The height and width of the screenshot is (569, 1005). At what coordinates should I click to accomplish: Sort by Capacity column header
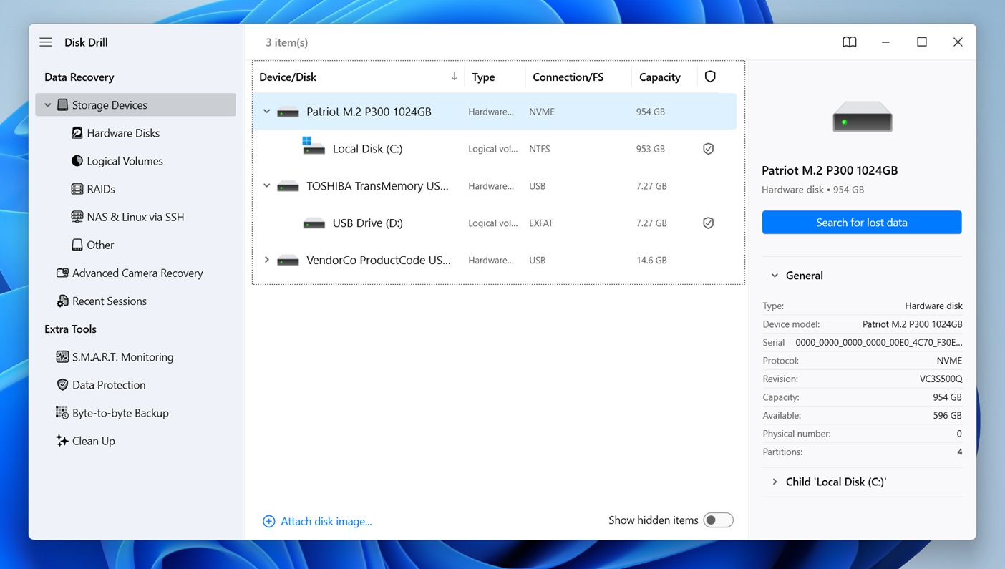pos(659,77)
